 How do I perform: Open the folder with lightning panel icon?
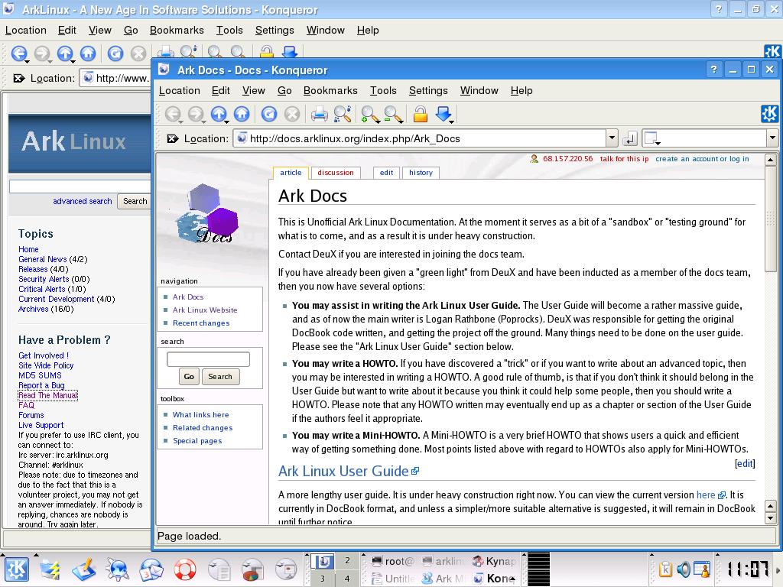[x=50, y=569]
